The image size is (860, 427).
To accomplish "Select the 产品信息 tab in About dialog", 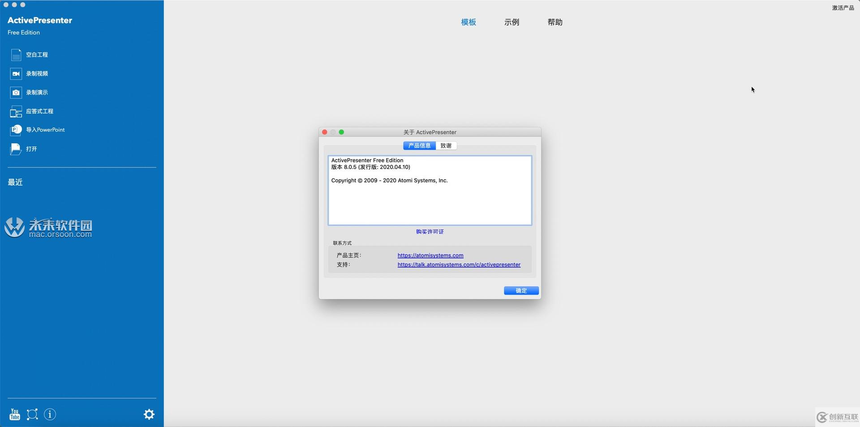I will [419, 146].
